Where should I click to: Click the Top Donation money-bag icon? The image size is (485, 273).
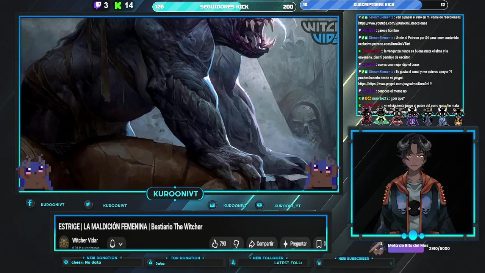150,263
